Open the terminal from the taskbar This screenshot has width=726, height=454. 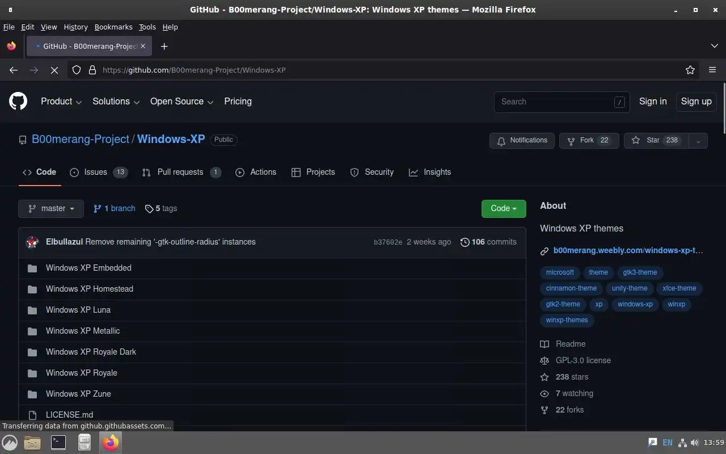pos(58,442)
